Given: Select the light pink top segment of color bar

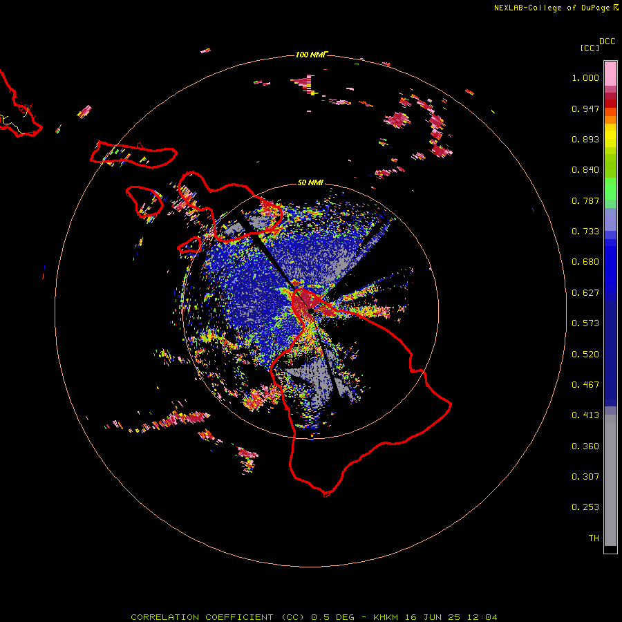Looking at the screenshot, I should pos(610,74).
